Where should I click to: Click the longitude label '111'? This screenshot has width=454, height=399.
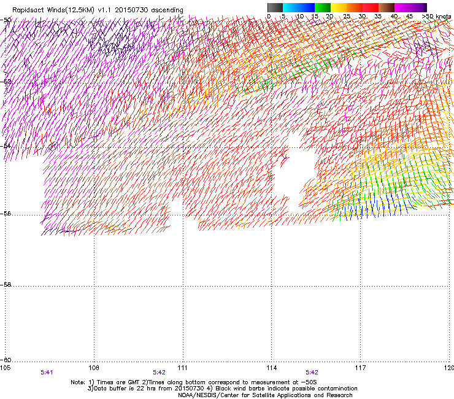coord(182,368)
